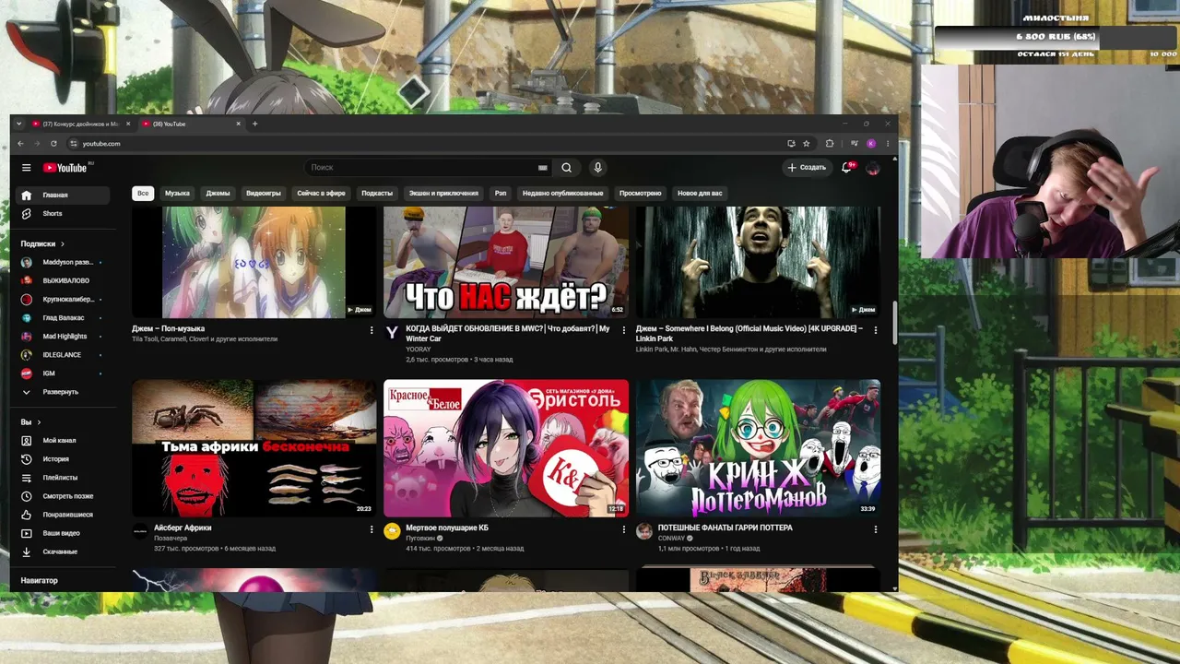Open options for Джем – Поп-музыка mix
Image resolution: width=1180 pixels, height=664 pixels.
(x=372, y=330)
